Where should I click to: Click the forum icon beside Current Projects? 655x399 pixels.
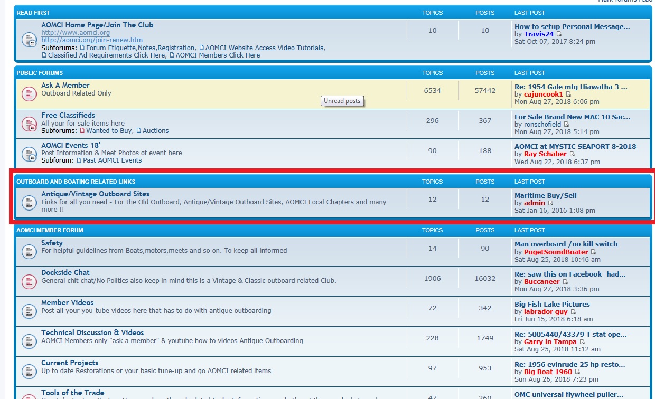29,372
